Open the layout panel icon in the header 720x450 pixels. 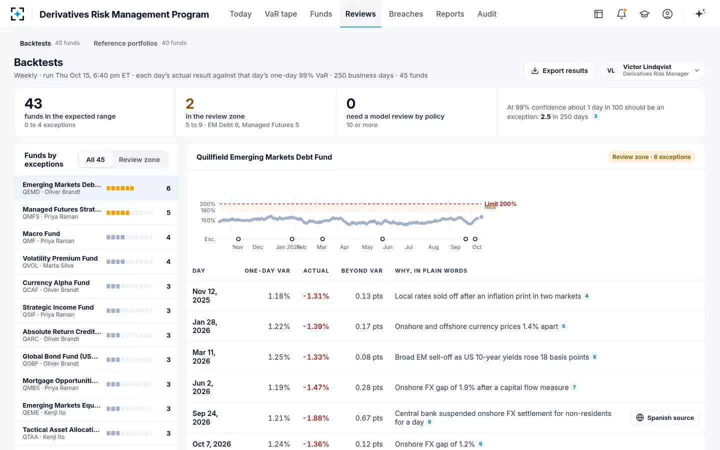click(x=598, y=14)
